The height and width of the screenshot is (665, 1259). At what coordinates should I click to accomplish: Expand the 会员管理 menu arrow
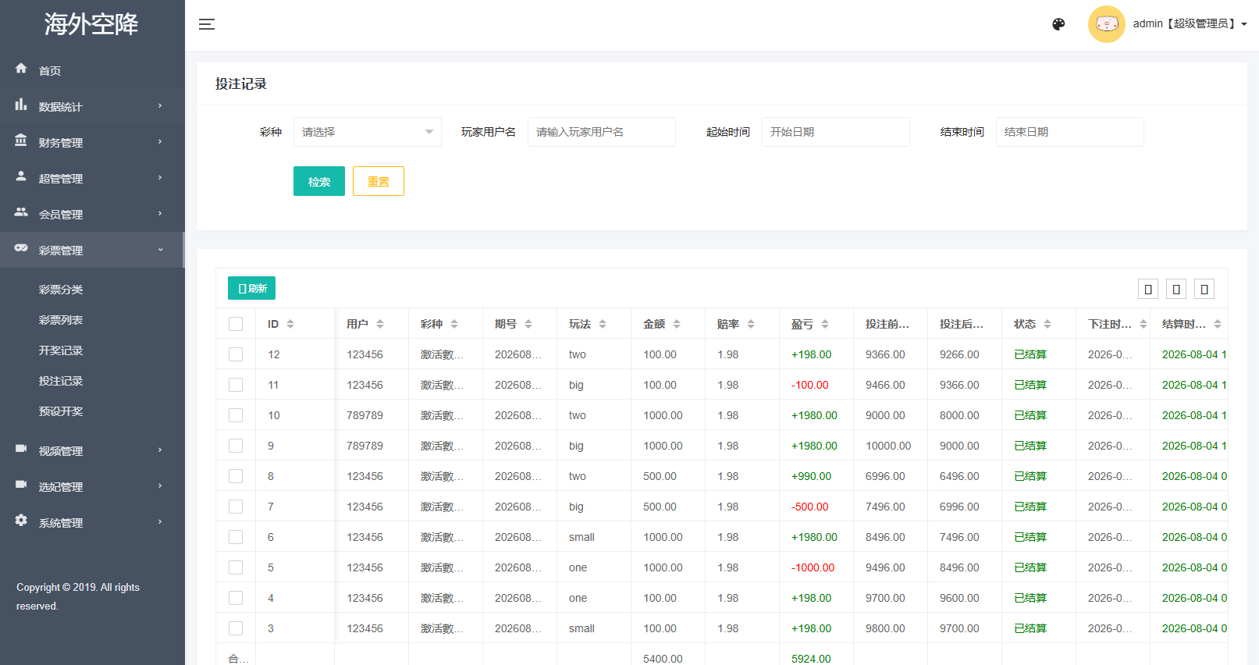160,214
